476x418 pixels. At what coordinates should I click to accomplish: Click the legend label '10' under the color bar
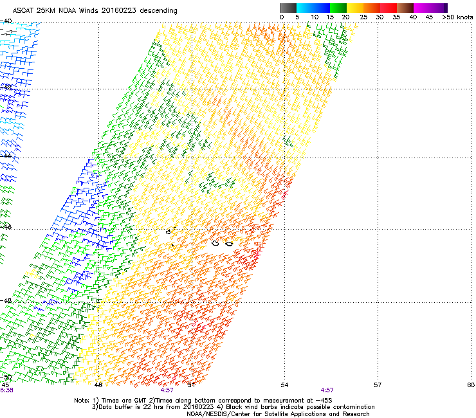click(315, 17)
